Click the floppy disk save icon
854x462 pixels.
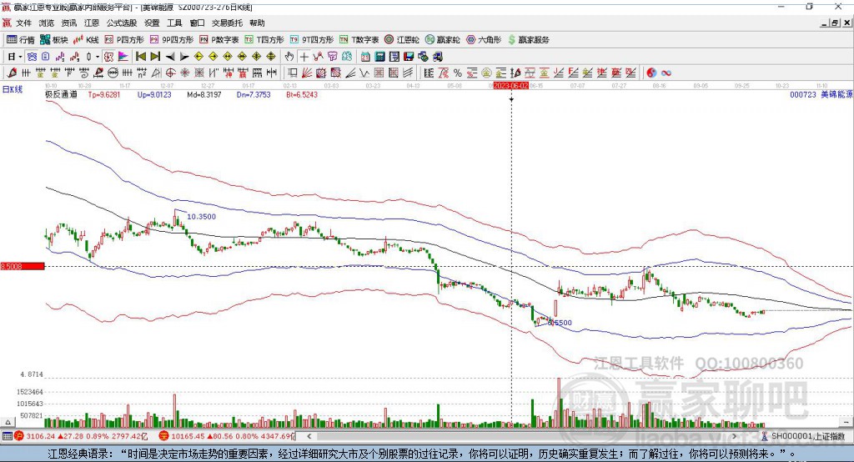[409, 57]
